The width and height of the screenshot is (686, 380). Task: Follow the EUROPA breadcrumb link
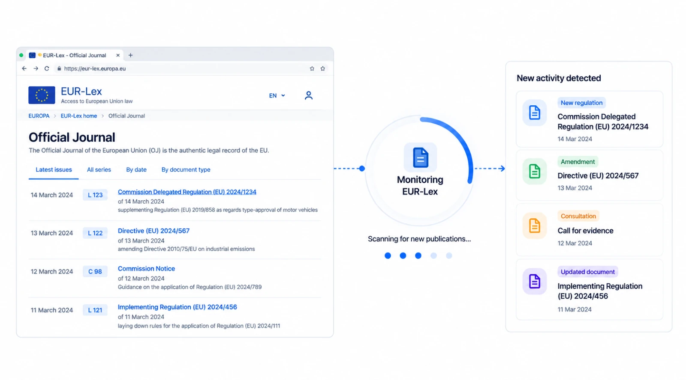39,116
